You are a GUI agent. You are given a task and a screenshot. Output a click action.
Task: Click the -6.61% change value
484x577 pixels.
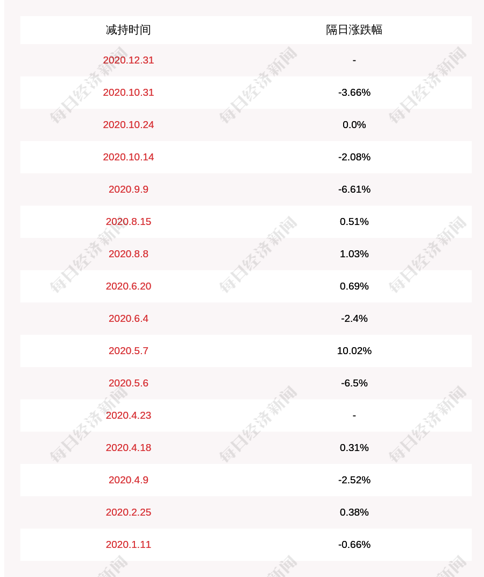pos(354,189)
